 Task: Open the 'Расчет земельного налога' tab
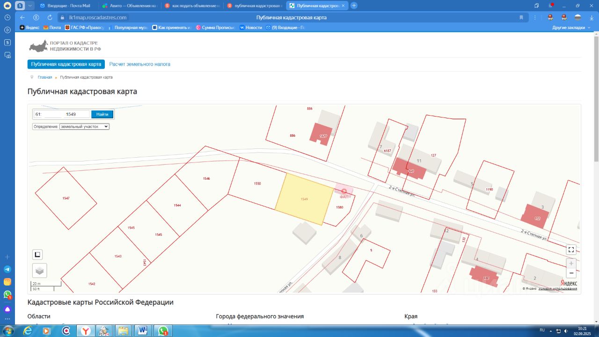[139, 64]
